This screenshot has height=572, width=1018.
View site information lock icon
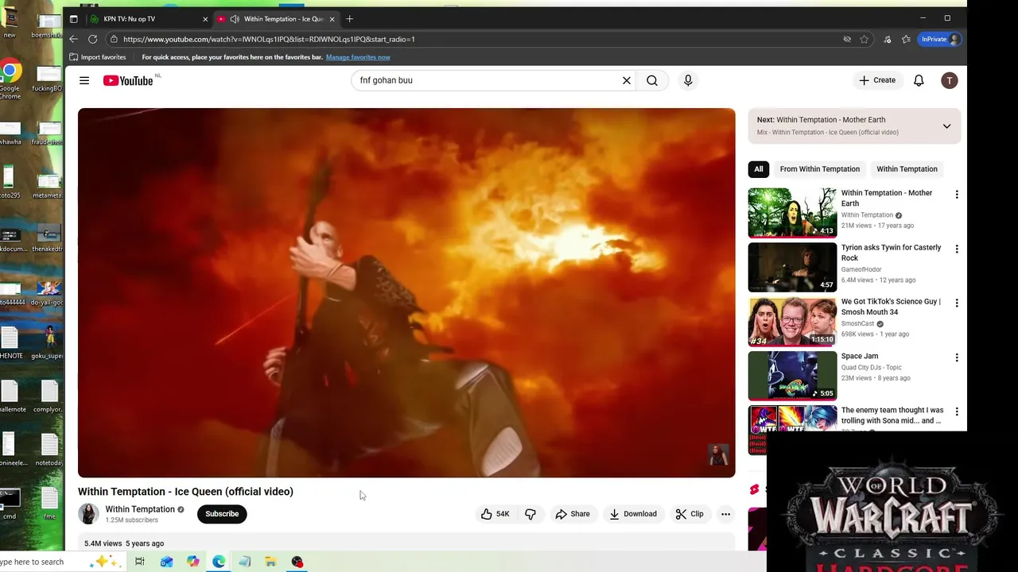tap(114, 39)
